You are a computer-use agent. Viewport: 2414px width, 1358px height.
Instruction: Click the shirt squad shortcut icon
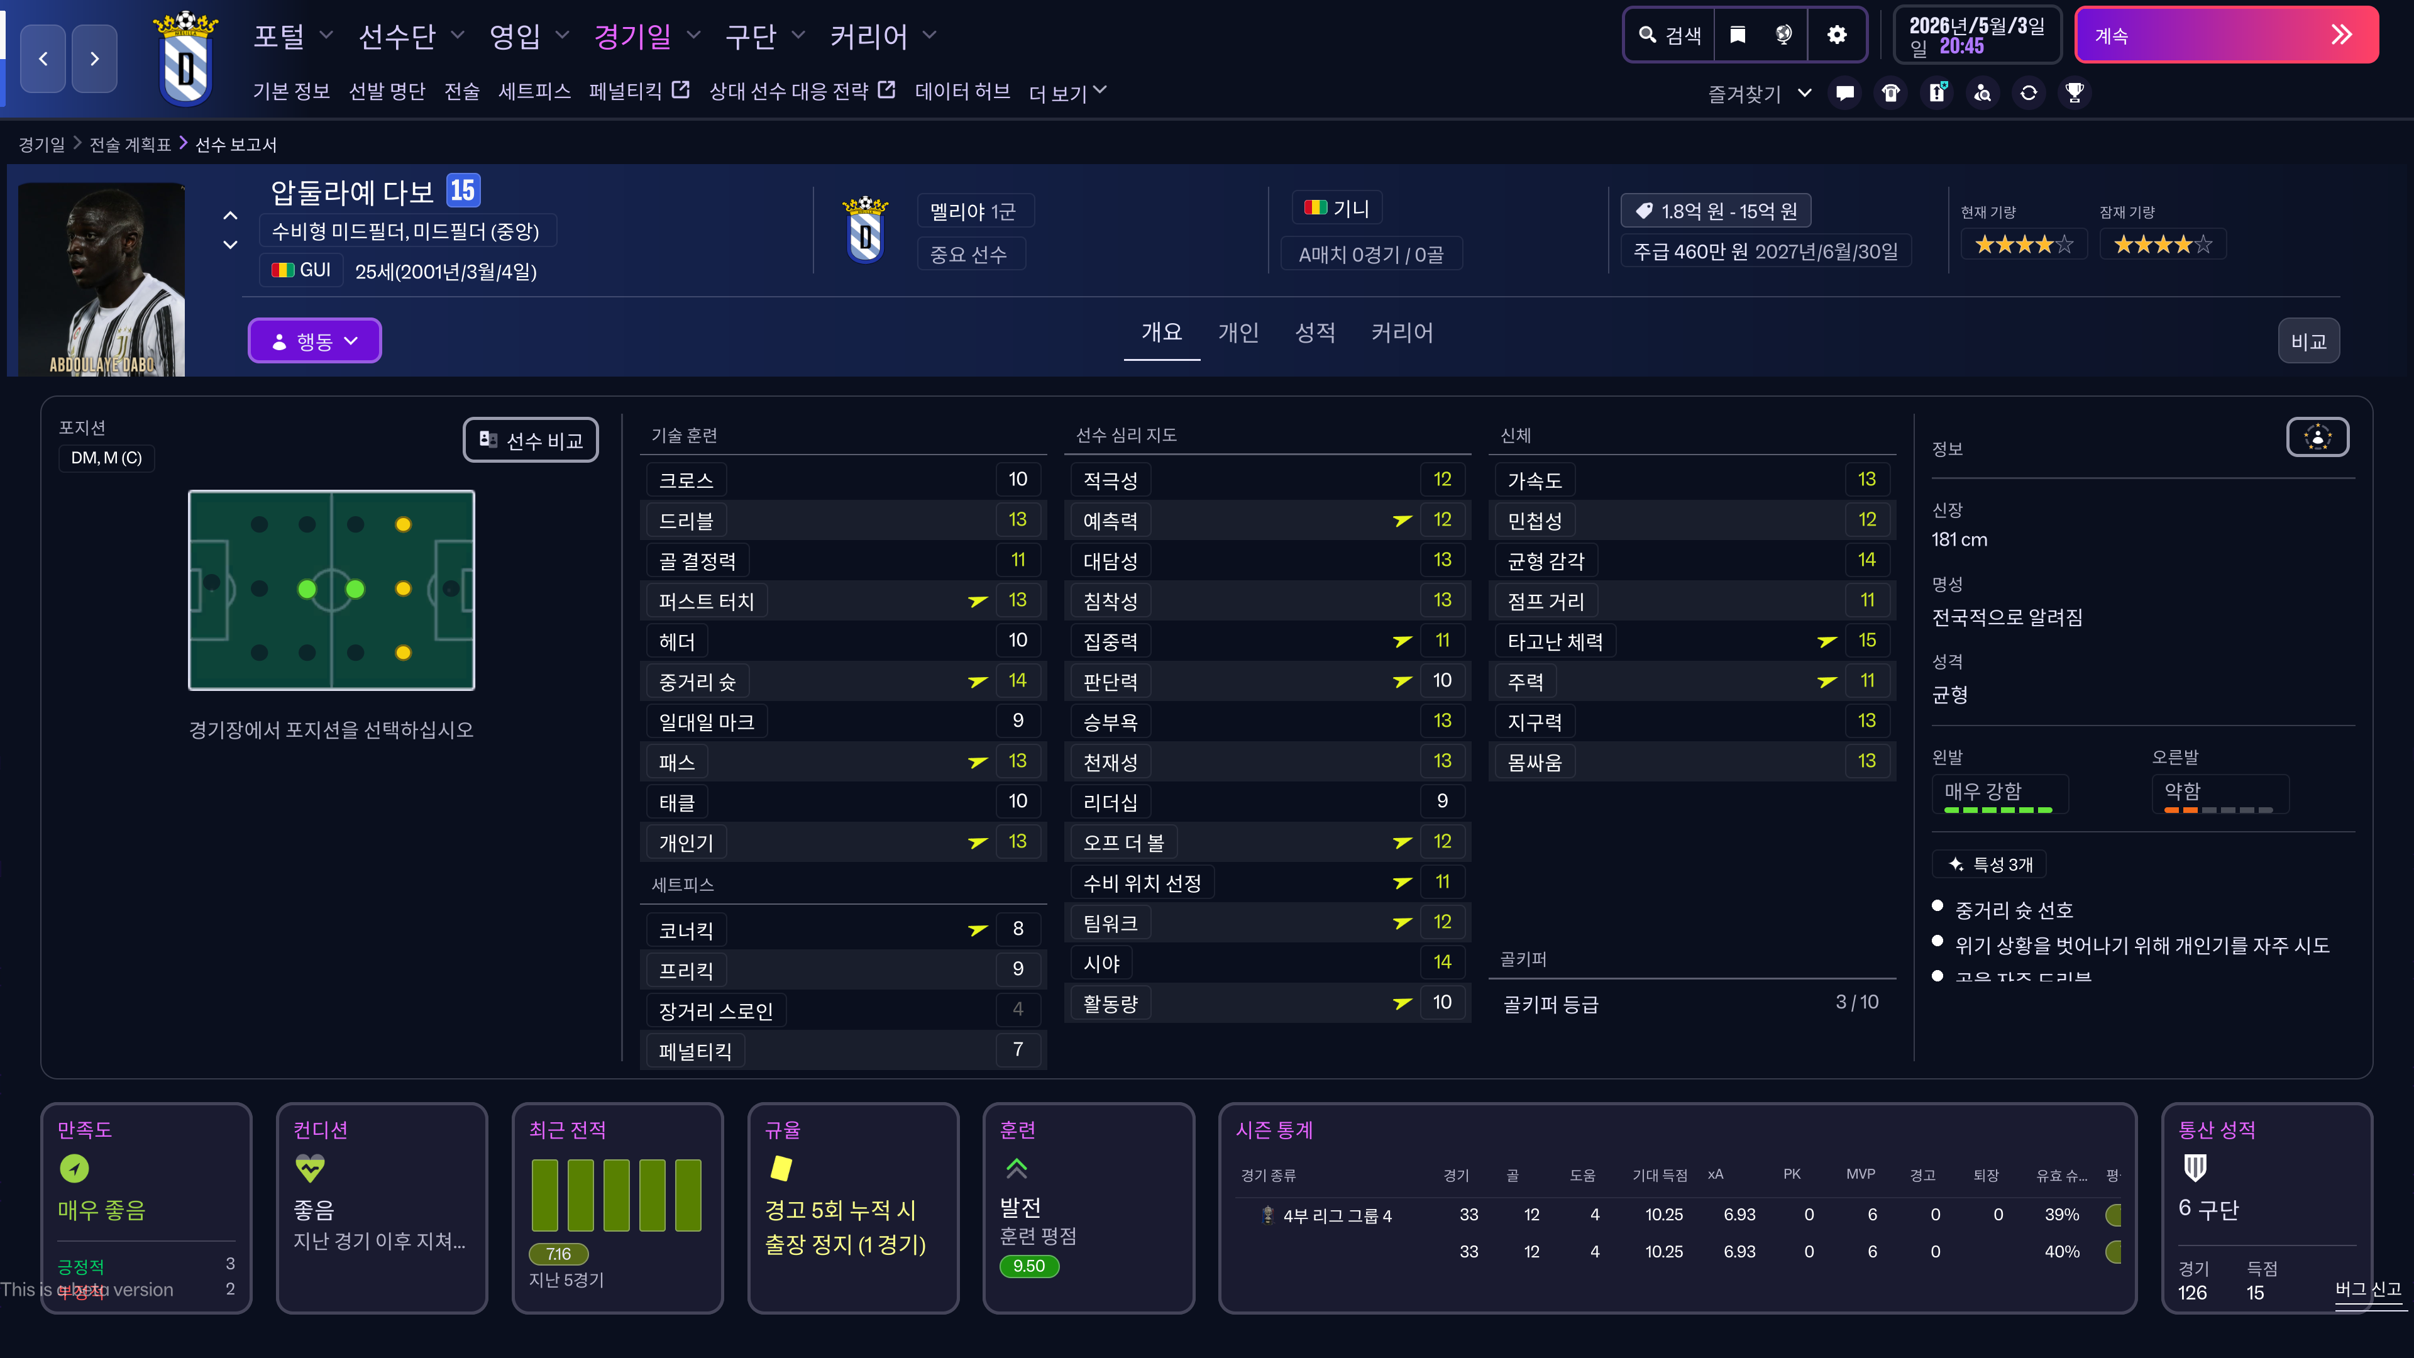tap(1890, 93)
